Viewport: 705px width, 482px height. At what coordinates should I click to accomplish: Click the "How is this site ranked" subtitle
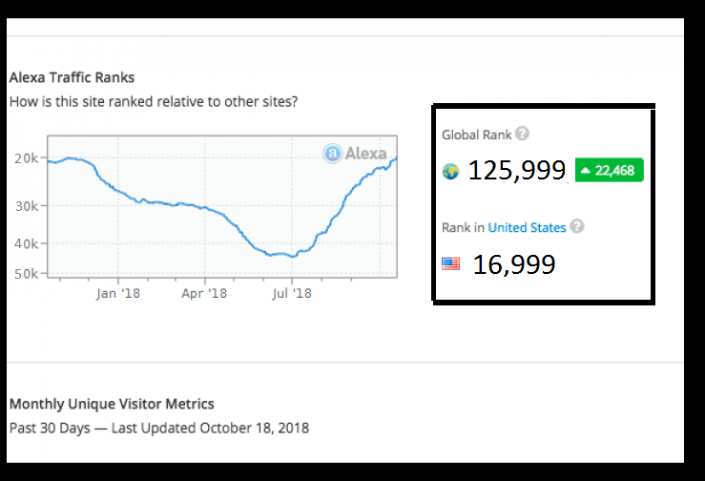[153, 100]
